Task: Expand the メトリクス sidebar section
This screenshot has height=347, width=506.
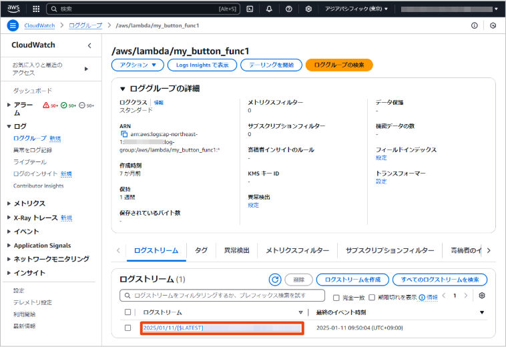Action: [x=9, y=203]
